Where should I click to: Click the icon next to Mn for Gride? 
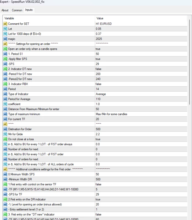coord(5,134)
